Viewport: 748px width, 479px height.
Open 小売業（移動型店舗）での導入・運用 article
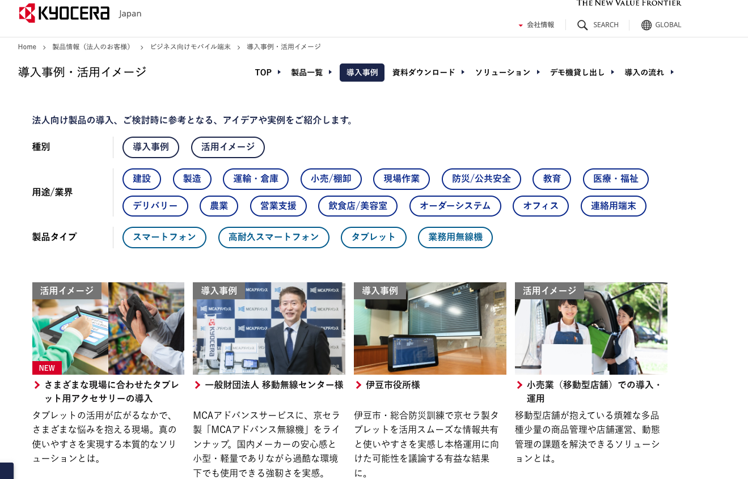click(593, 391)
